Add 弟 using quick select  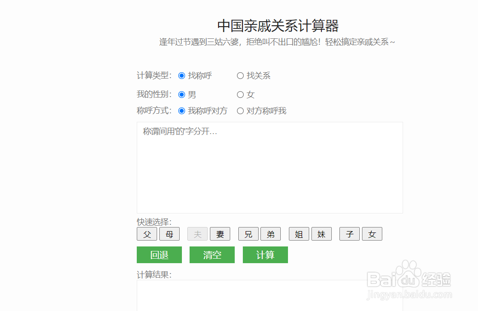(270, 234)
